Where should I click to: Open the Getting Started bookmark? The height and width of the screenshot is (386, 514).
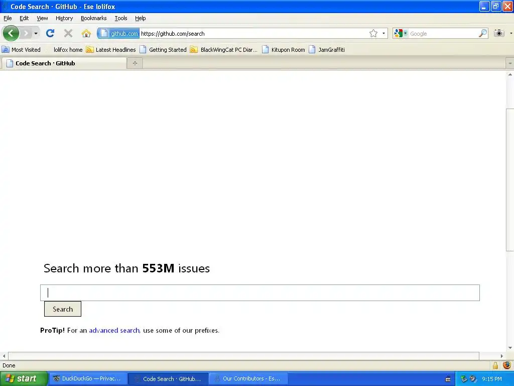click(x=163, y=50)
